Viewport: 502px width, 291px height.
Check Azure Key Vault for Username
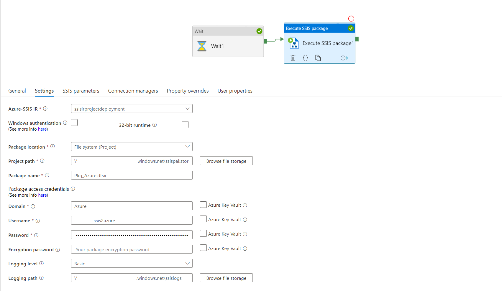coord(203,219)
